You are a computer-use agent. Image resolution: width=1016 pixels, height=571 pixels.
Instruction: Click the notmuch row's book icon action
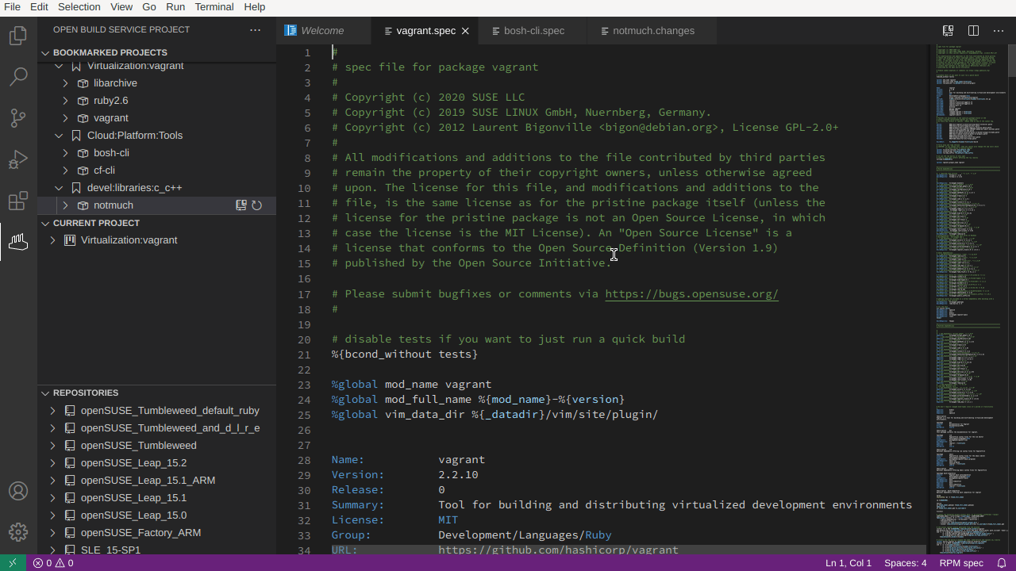[241, 205]
